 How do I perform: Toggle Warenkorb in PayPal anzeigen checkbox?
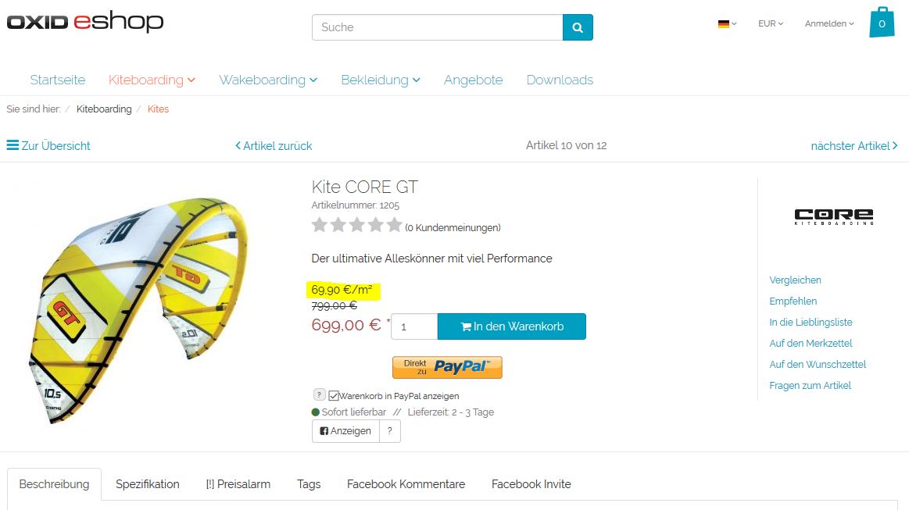click(334, 396)
